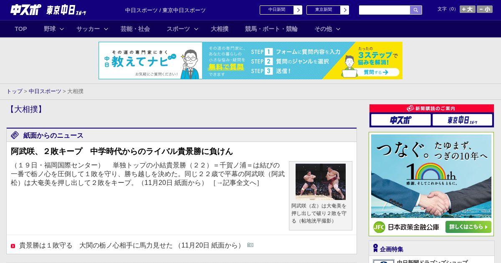Decrease text size with －小 button
Viewport: 501px width, 263px height.
[x=485, y=9]
